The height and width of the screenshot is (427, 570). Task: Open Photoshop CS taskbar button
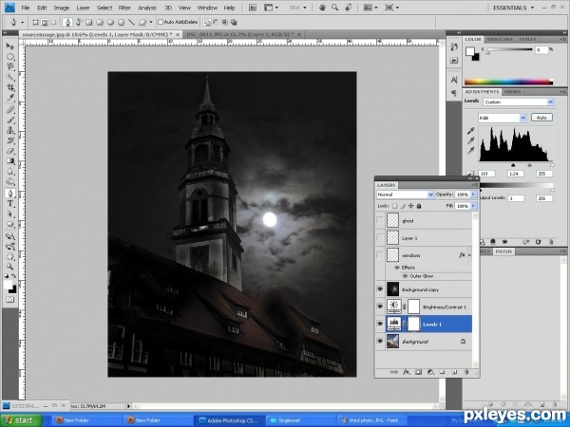pyautogui.click(x=229, y=420)
